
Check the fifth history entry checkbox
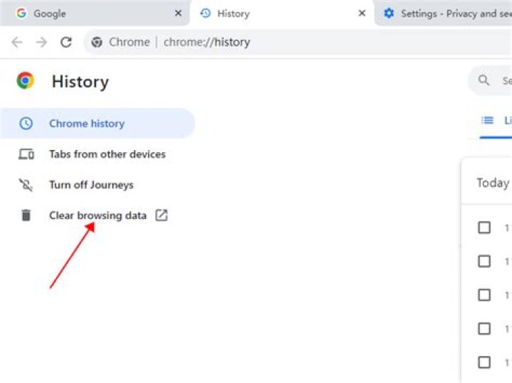point(484,362)
